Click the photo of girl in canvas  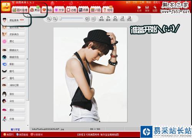pyautogui.click(x=90, y=75)
